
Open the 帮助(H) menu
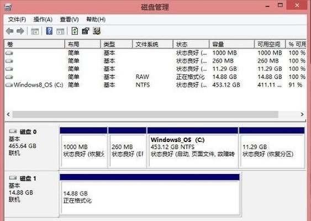click(96, 19)
